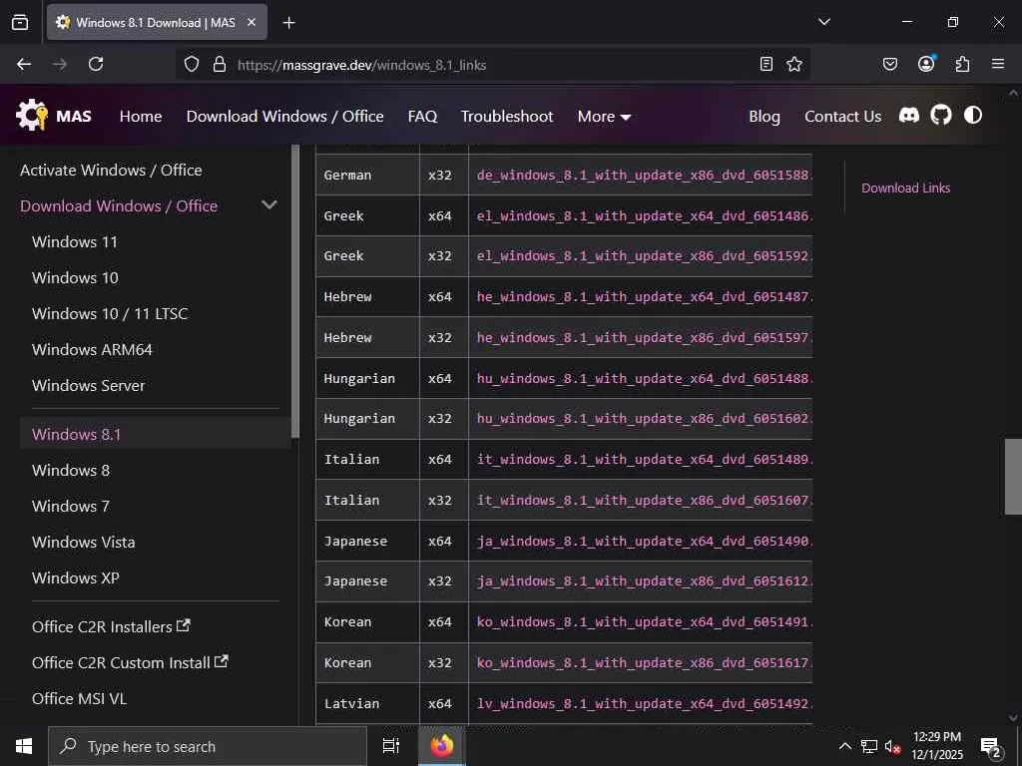Select Windows 8.1 sidebar item

tap(155, 434)
